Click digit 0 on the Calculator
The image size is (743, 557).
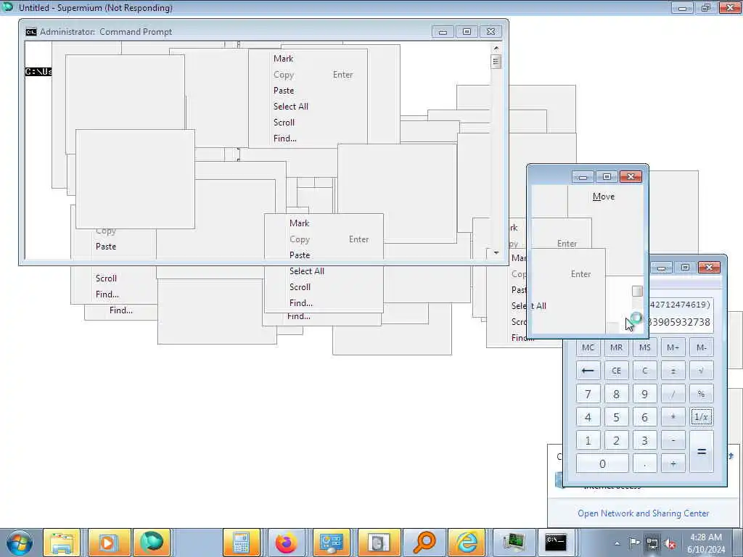602,463
